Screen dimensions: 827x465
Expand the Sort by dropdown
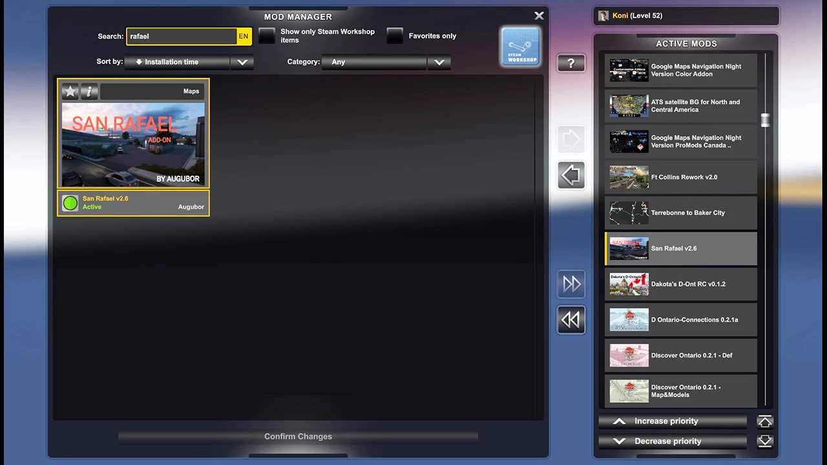coord(242,63)
